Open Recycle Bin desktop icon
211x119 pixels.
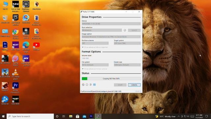pos(5,19)
